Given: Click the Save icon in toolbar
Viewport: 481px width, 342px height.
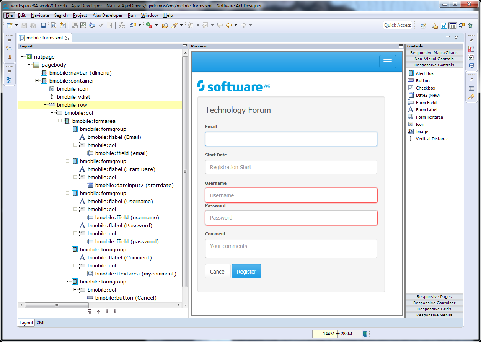Looking at the screenshot, I should (24, 25).
